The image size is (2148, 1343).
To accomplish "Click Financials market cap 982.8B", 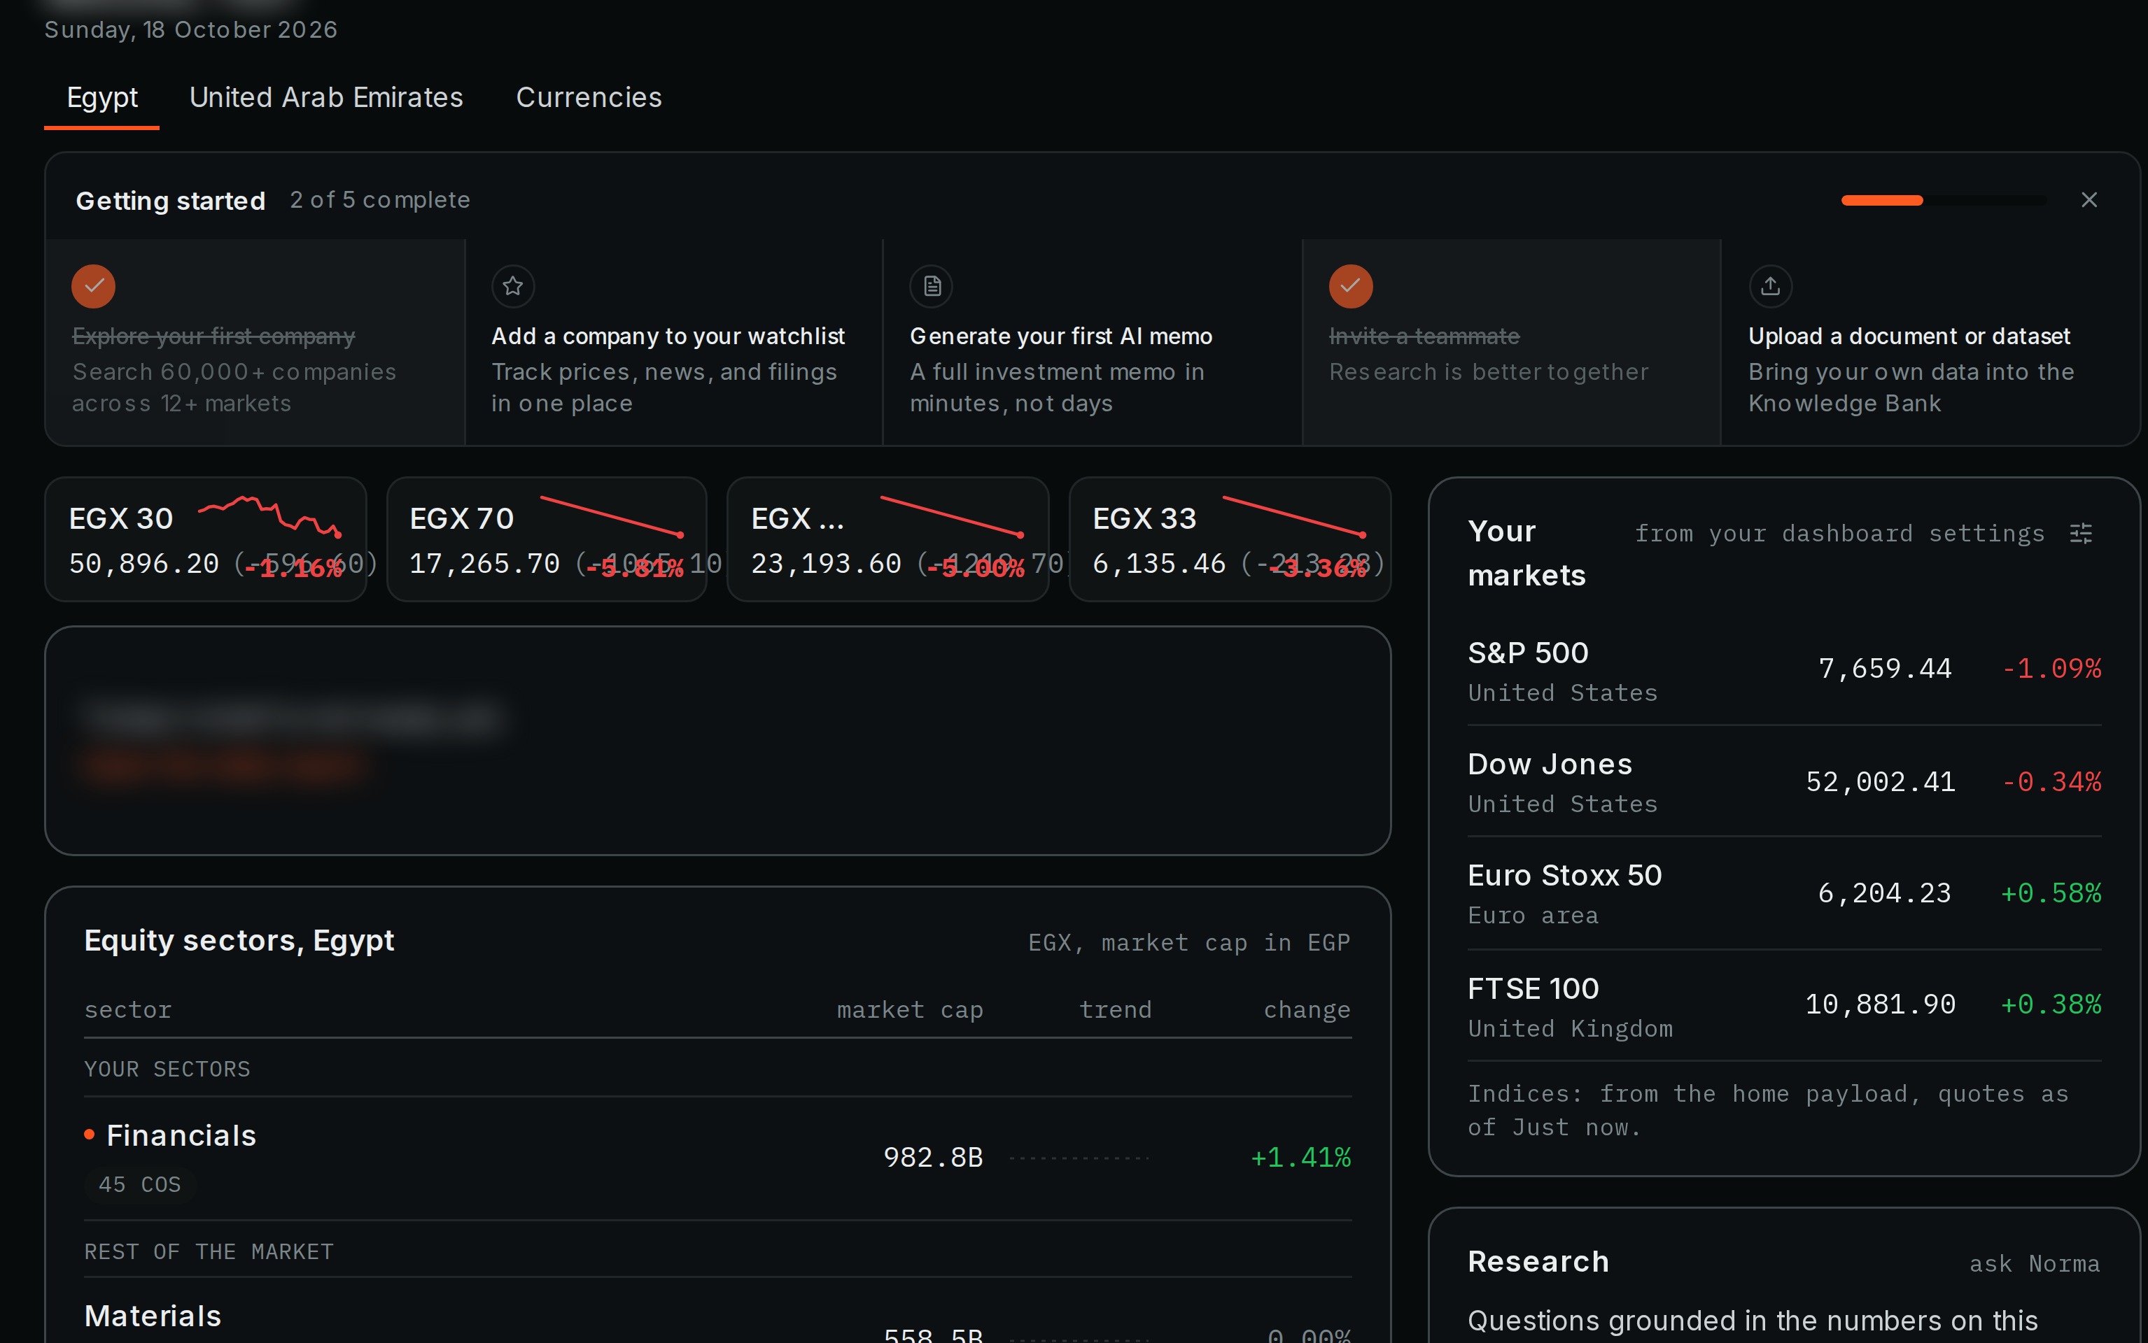I will click(x=933, y=1158).
